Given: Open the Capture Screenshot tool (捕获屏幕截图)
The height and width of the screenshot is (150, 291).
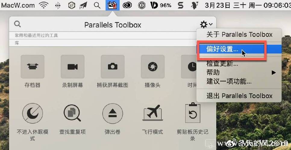Looking at the screenshot, I should [113, 67].
